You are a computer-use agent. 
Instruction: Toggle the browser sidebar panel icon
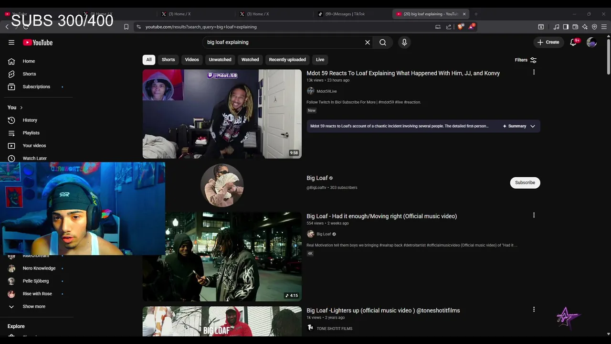566,27
